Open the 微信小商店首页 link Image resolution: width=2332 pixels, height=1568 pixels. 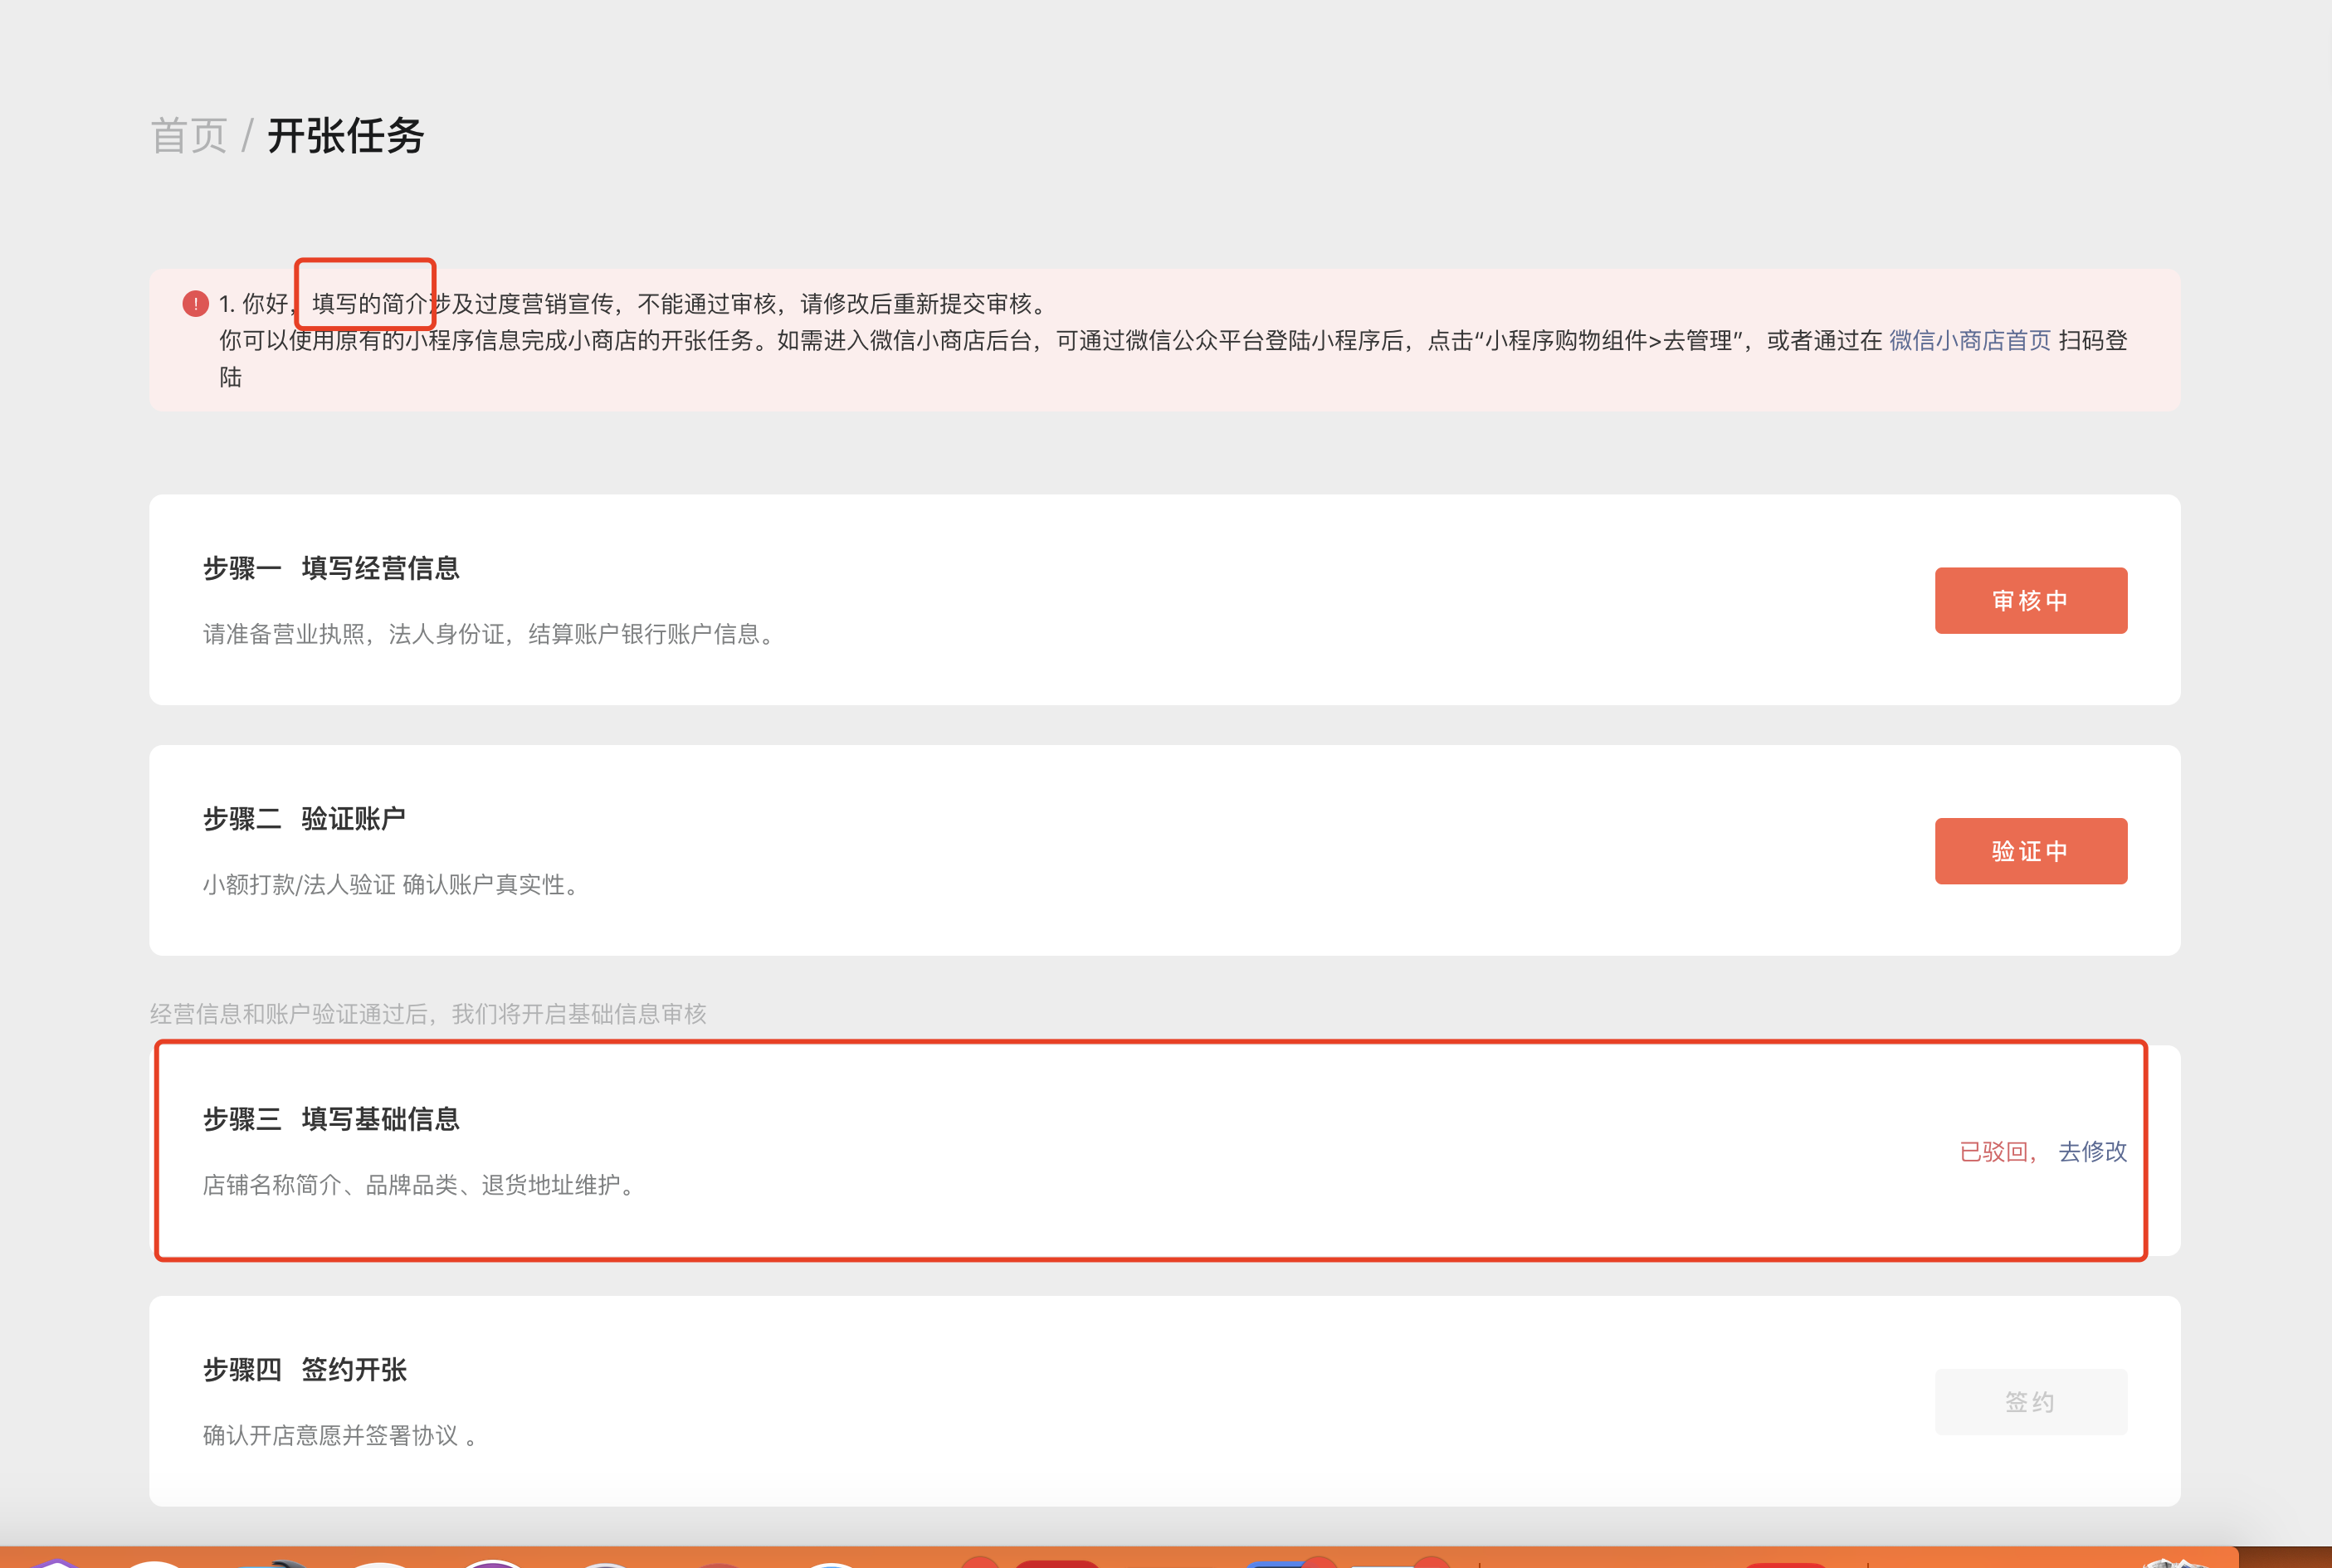point(1969,341)
